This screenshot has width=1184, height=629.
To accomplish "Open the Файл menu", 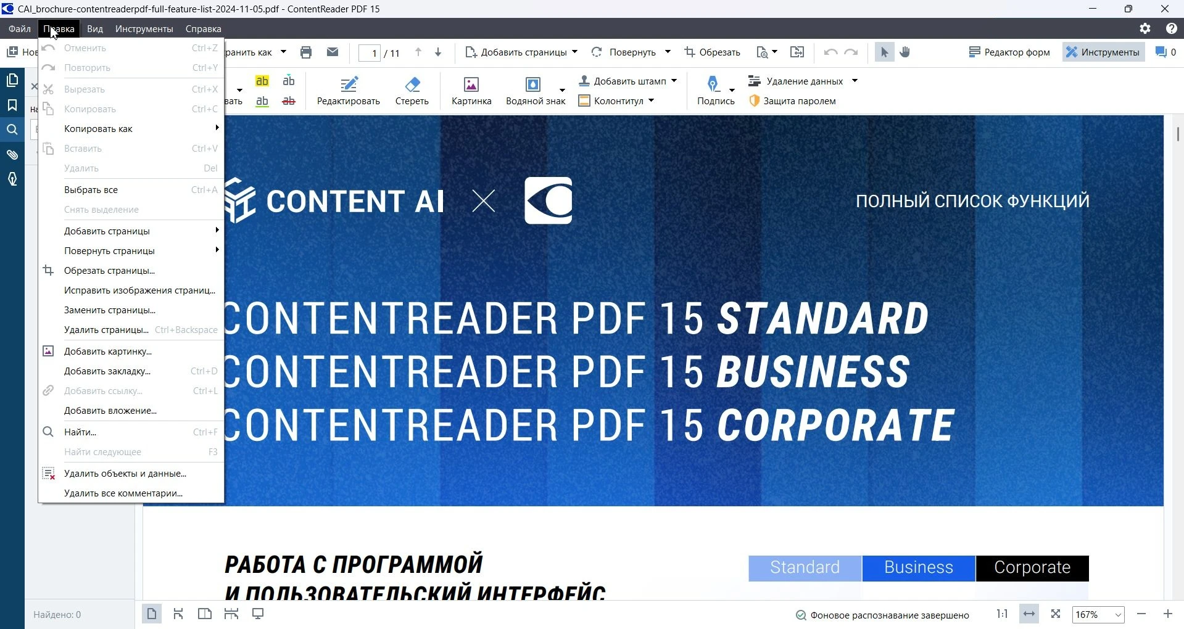I will (20, 29).
